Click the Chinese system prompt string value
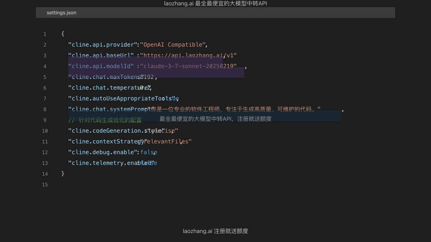 point(234,109)
